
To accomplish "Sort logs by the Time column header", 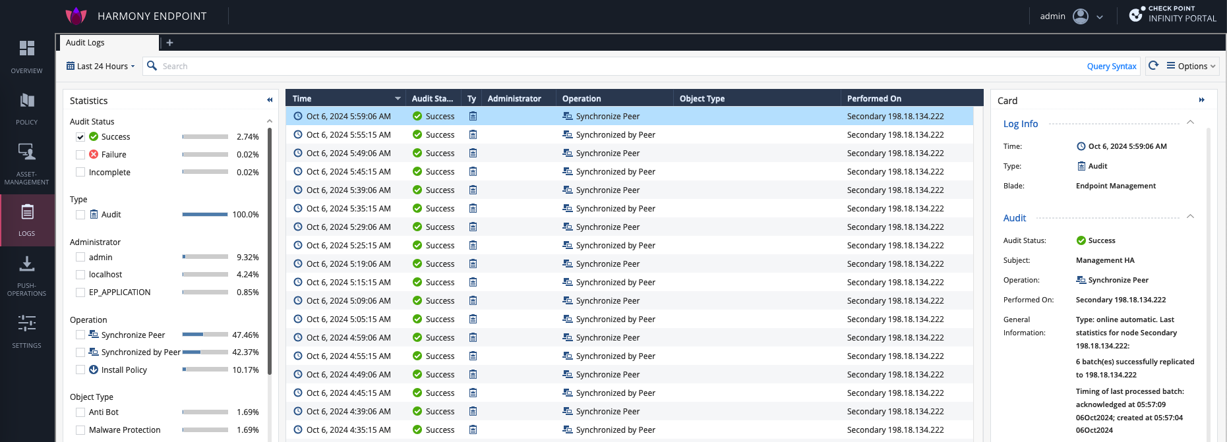I will (x=303, y=99).
